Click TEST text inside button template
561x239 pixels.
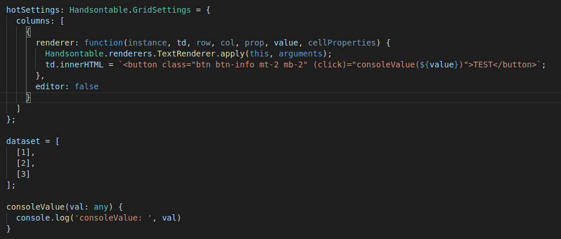tap(483, 65)
